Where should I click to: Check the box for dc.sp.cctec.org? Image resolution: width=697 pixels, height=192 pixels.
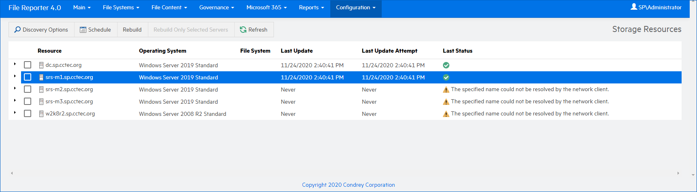tap(28, 65)
